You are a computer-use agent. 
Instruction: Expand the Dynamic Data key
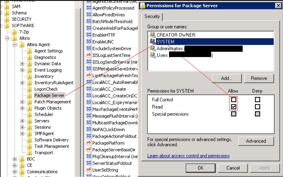22,64
